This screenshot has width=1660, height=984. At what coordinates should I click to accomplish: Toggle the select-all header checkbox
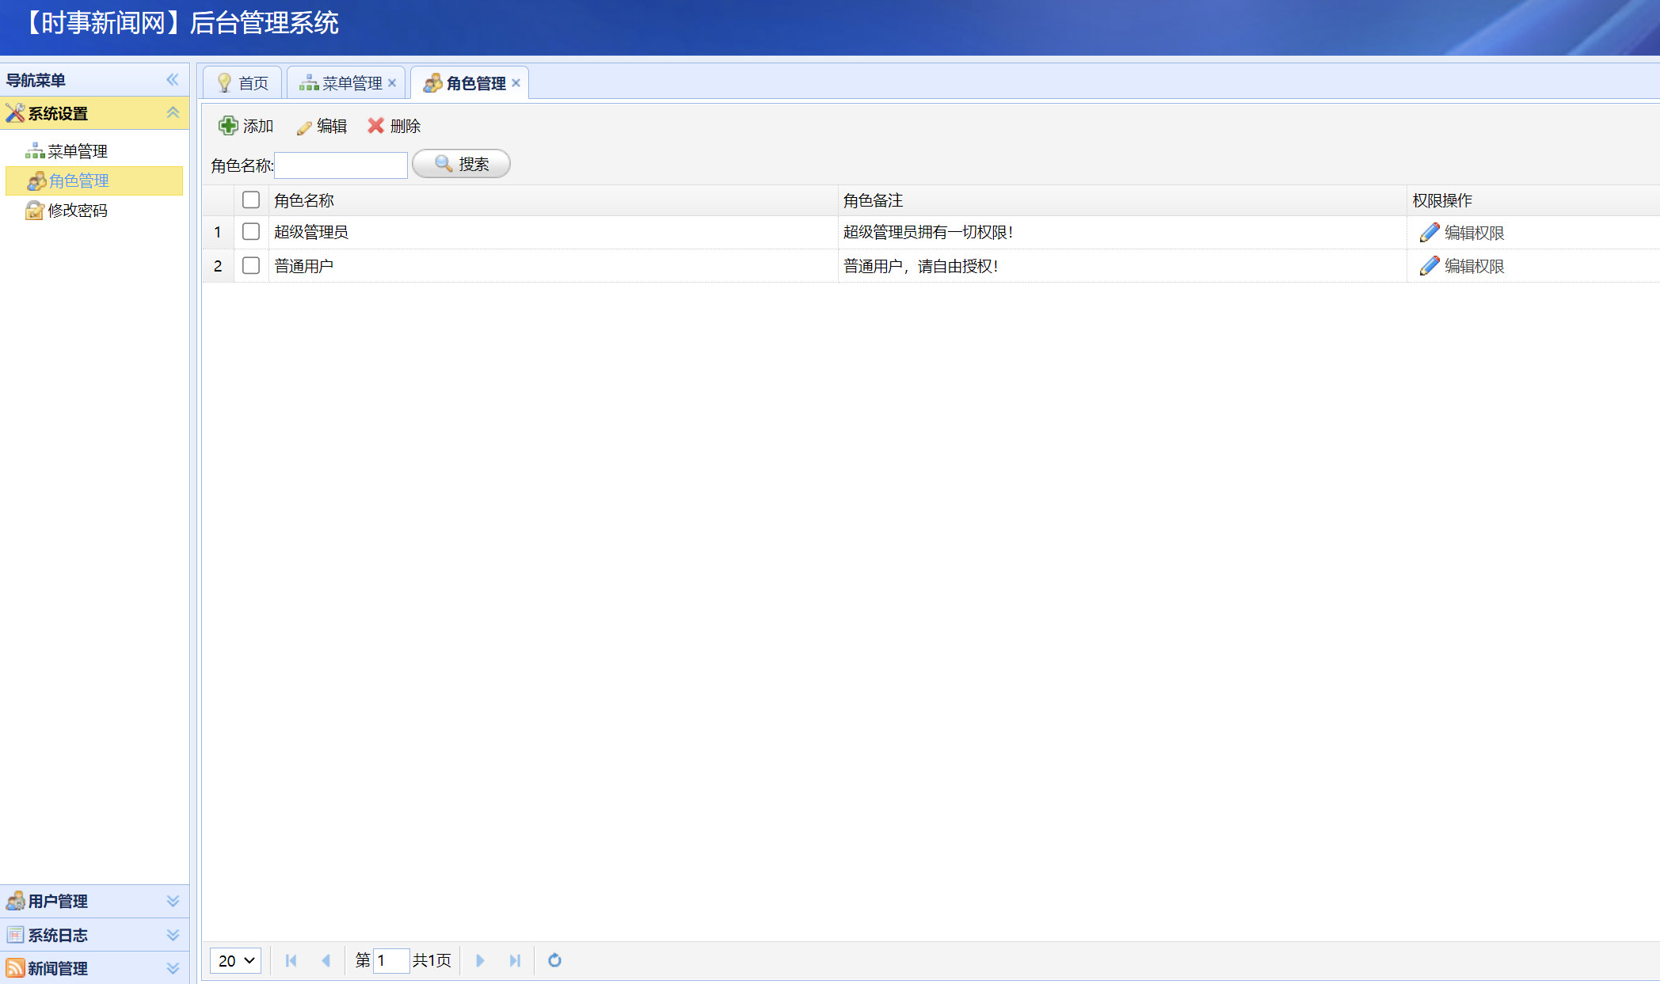(251, 200)
